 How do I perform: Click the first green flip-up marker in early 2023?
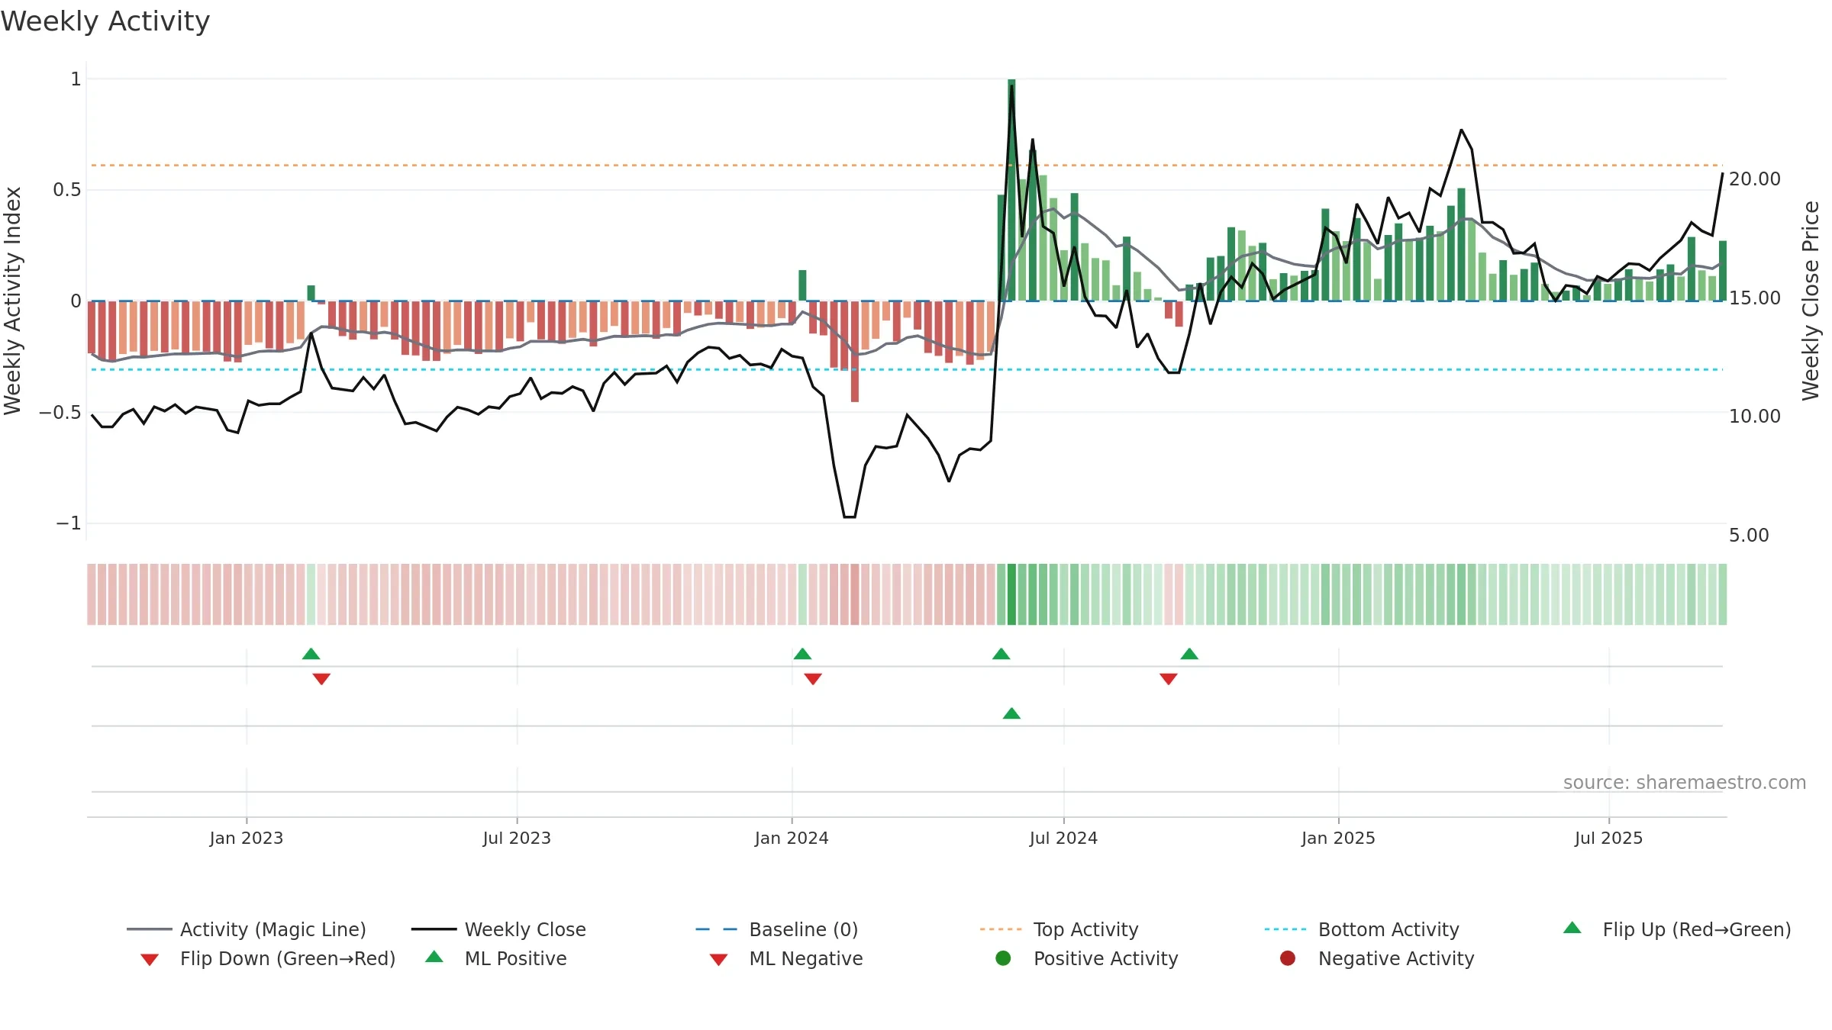pos(311,654)
